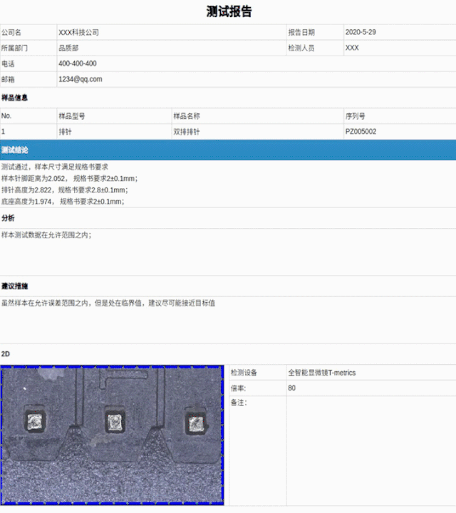Click the 2D microscope image of the pins

113,435
